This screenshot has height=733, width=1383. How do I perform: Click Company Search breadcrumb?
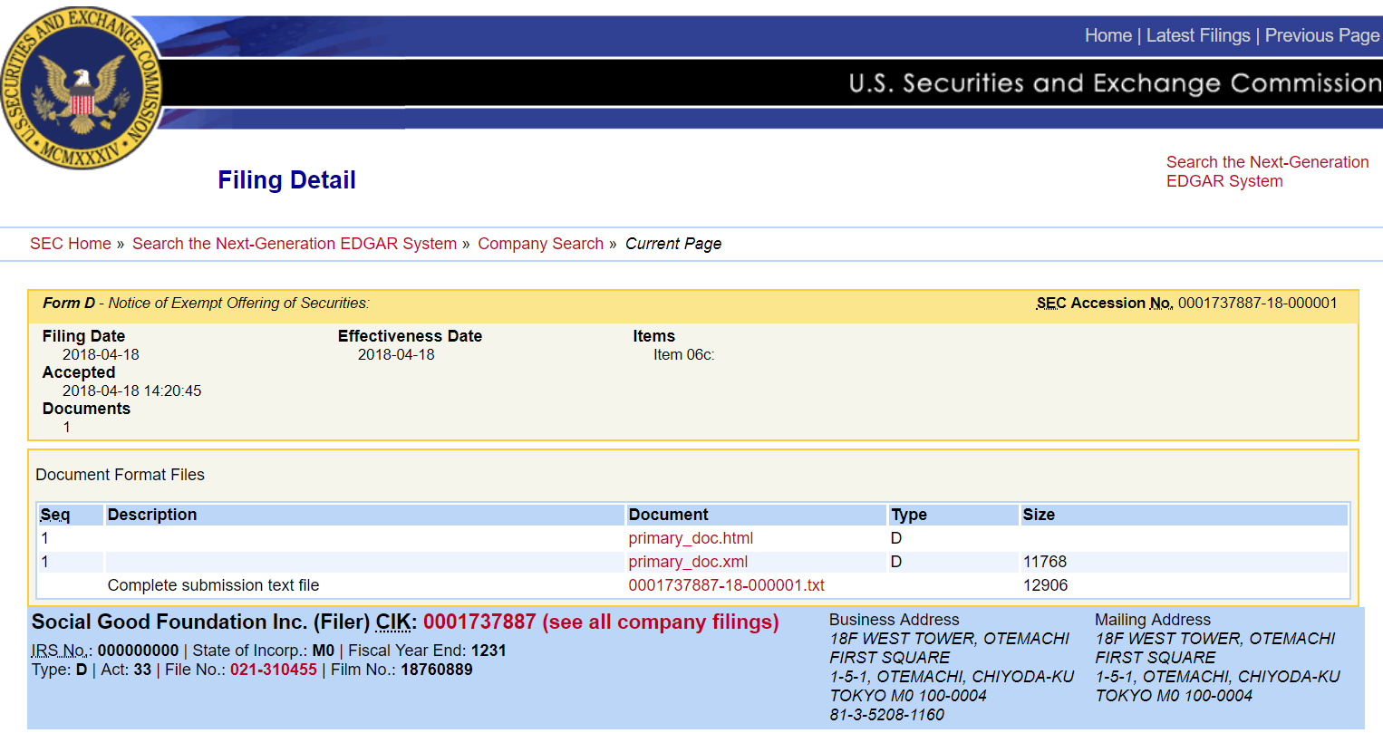click(x=540, y=244)
